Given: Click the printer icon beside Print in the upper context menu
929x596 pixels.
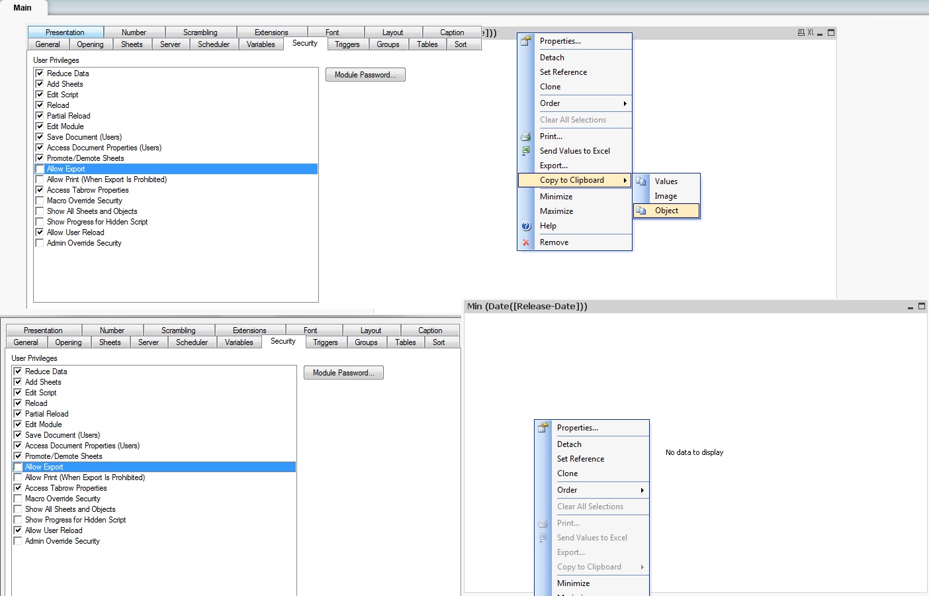Looking at the screenshot, I should click(x=526, y=136).
